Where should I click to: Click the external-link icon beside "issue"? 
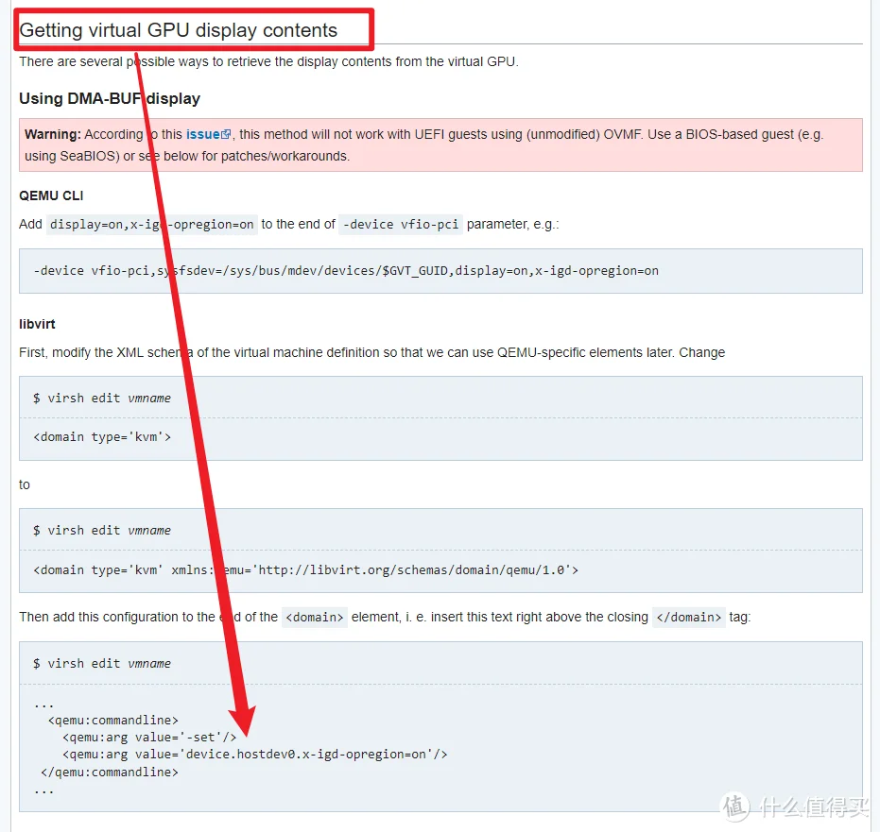point(226,134)
